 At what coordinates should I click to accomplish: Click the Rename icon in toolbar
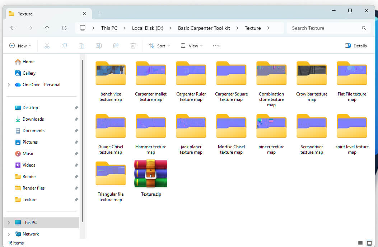pyautogui.click(x=99, y=46)
